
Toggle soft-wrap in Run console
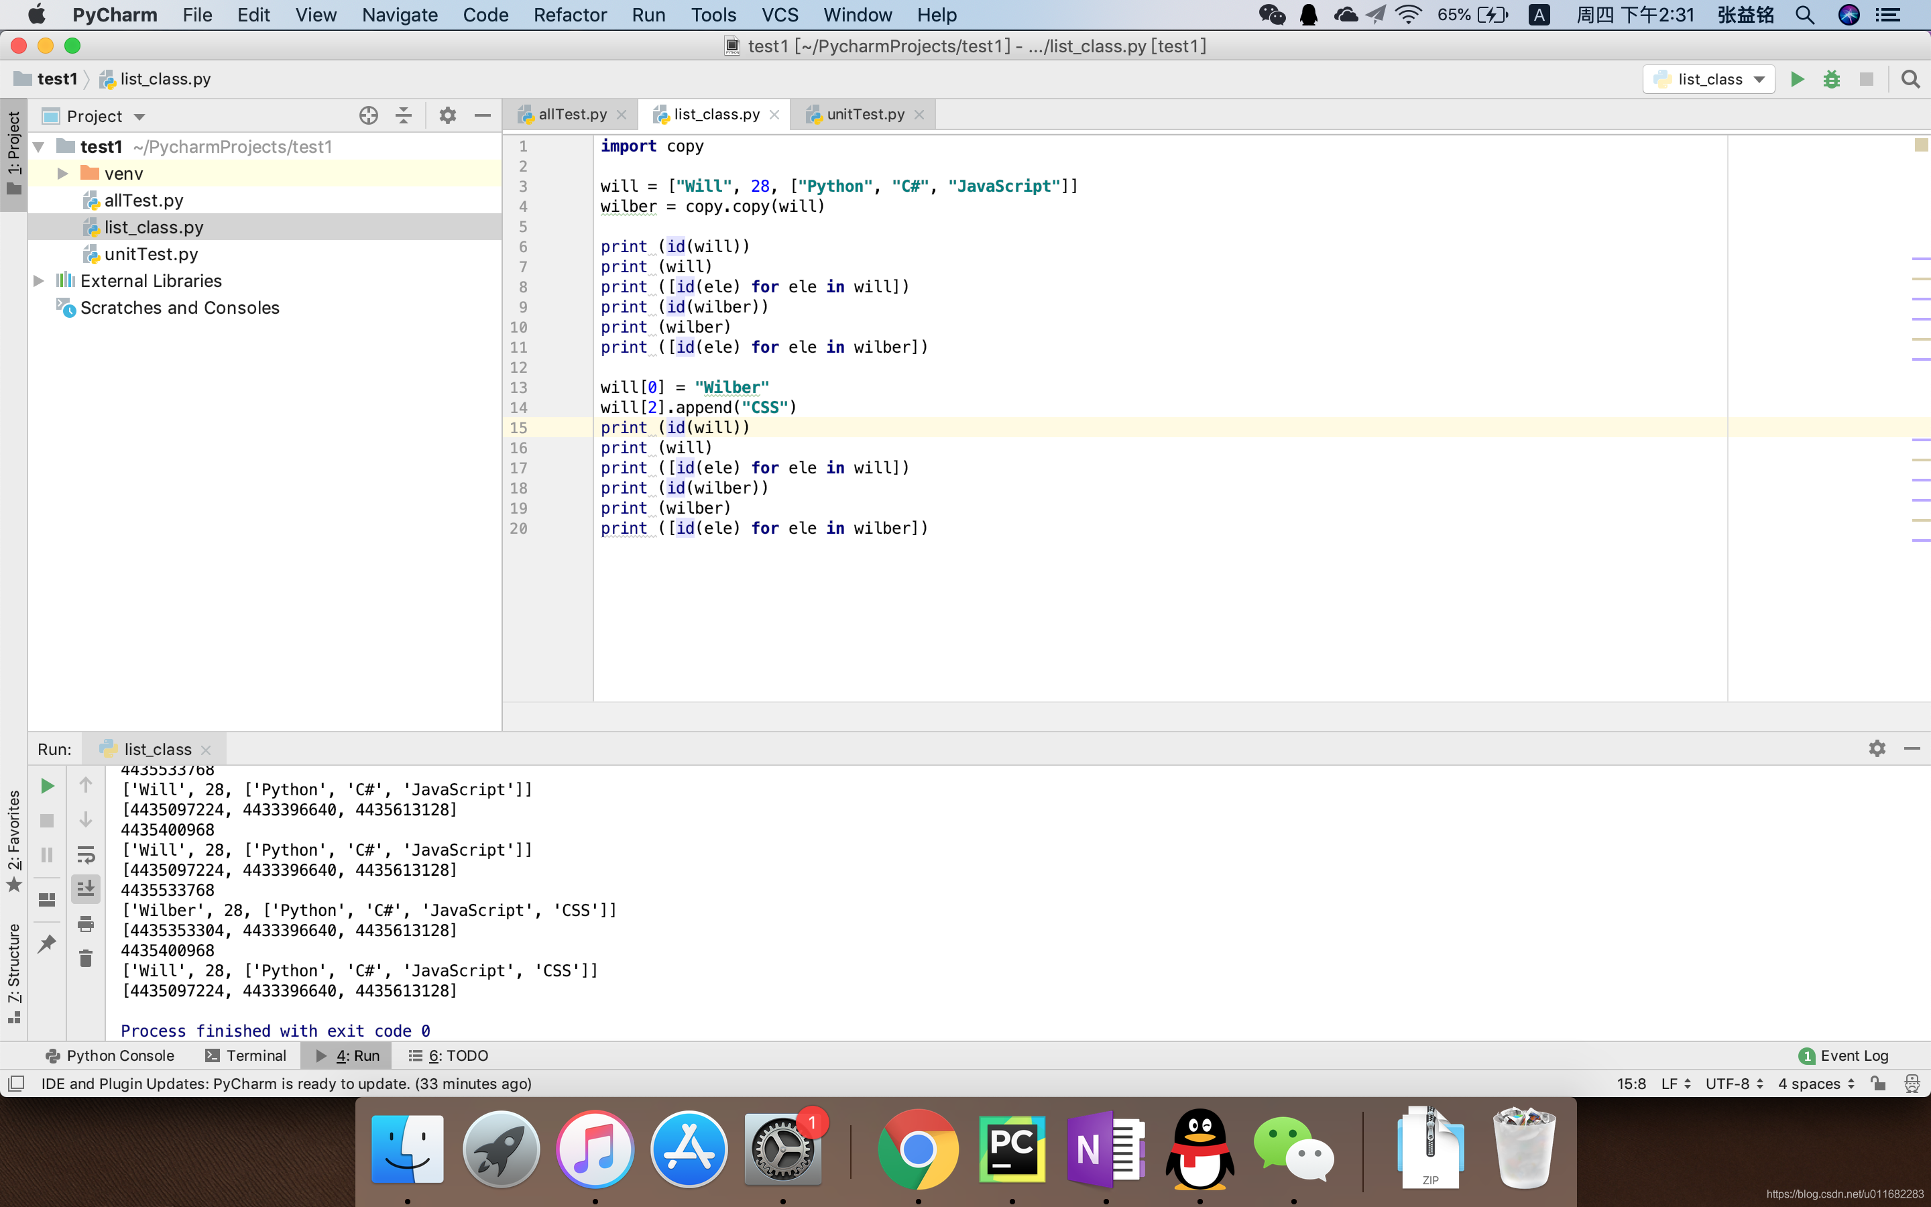click(x=86, y=854)
